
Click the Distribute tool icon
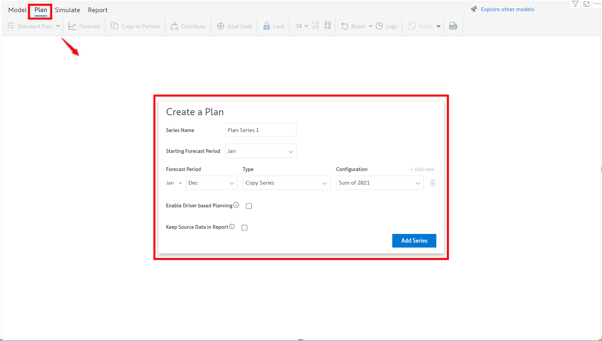coord(175,26)
